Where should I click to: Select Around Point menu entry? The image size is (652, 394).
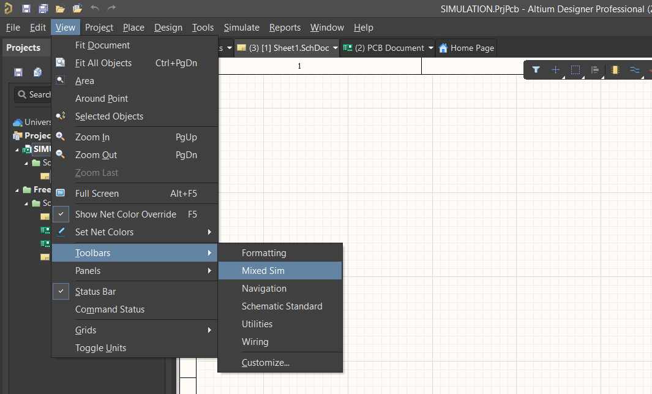(135, 98)
